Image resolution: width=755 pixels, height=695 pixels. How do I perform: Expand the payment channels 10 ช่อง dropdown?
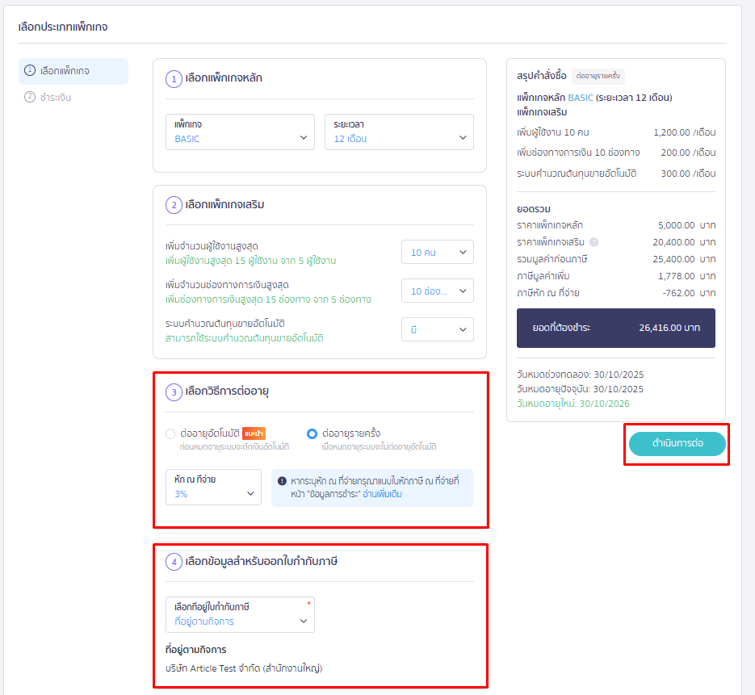coord(437,291)
